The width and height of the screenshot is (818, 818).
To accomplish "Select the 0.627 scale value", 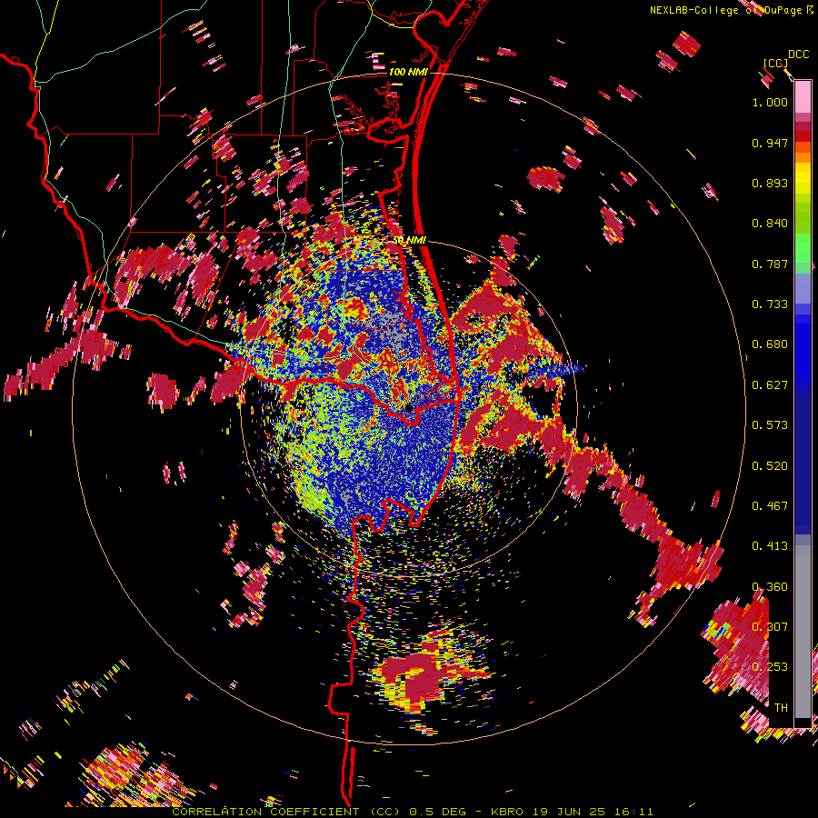I will tap(770, 385).
